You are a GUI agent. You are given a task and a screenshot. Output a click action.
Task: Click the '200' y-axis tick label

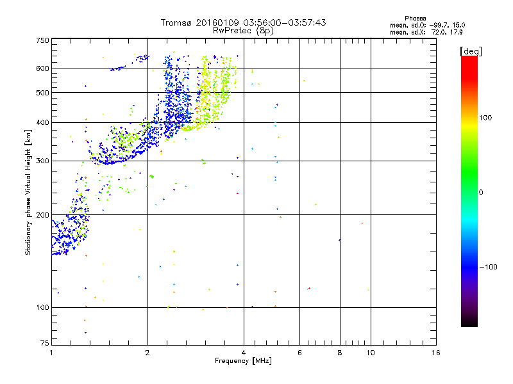click(x=42, y=215)
